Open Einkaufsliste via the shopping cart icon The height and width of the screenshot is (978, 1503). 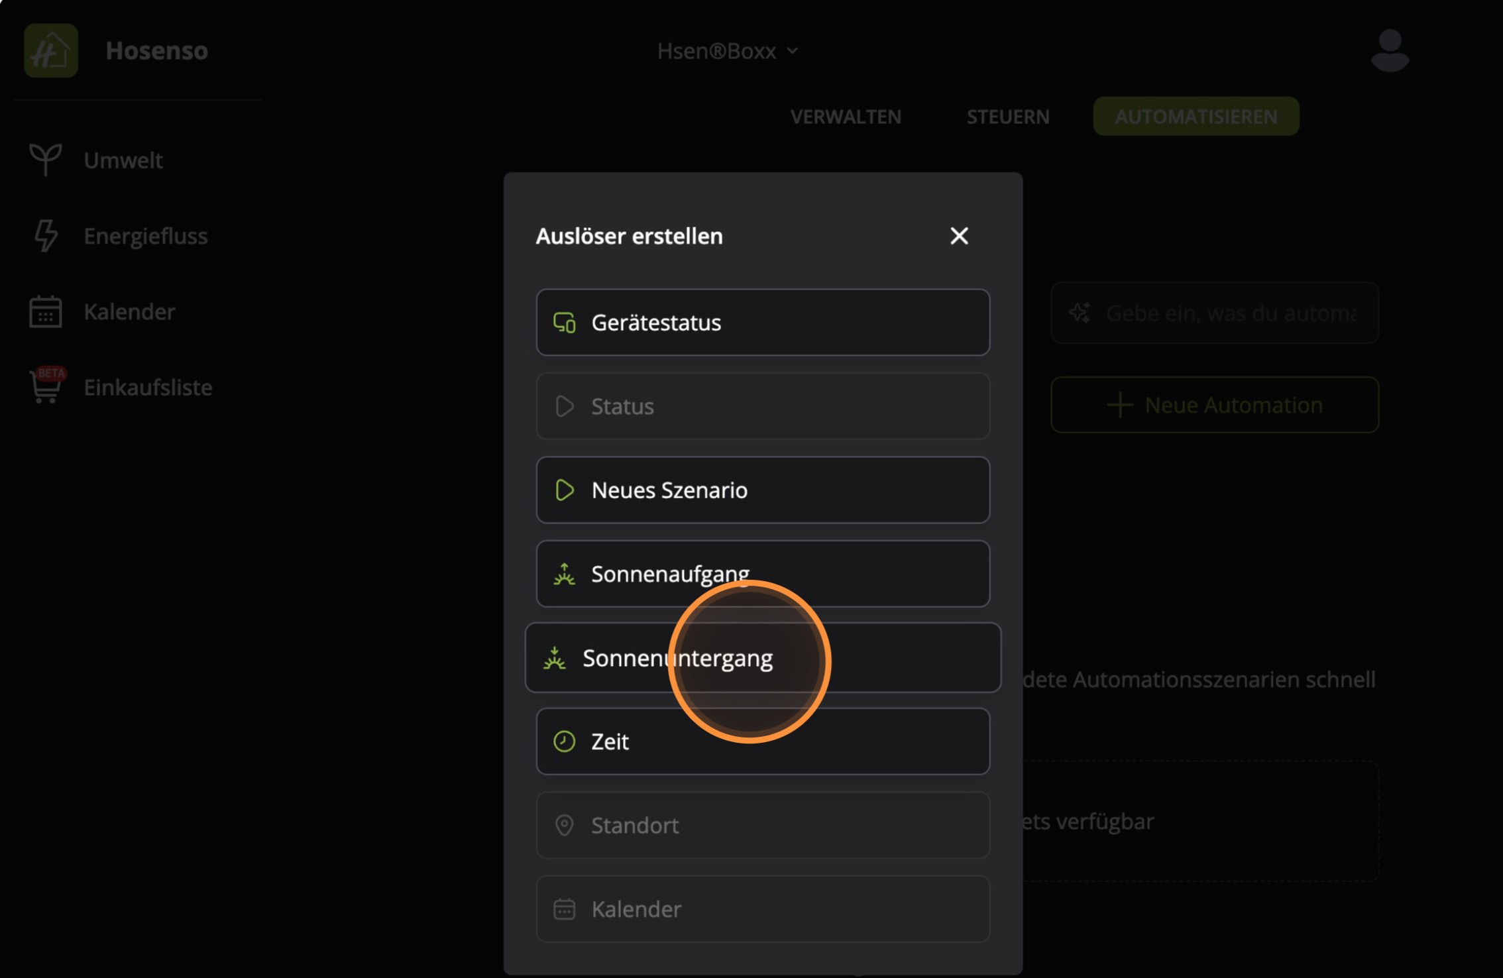point(45,387)
